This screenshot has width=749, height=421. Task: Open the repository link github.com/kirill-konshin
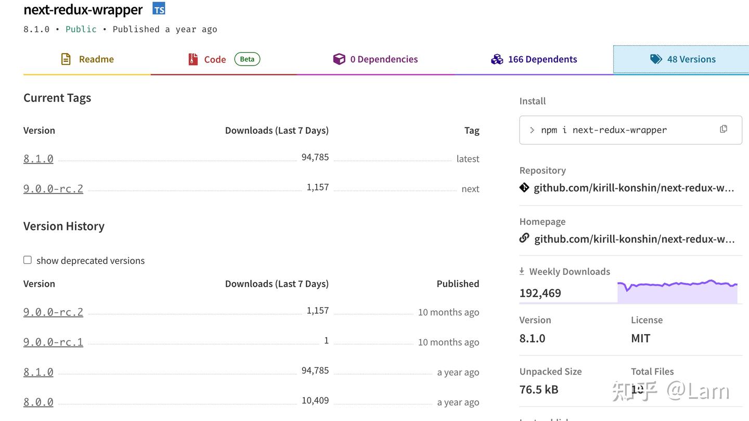(x=635, y=187)
